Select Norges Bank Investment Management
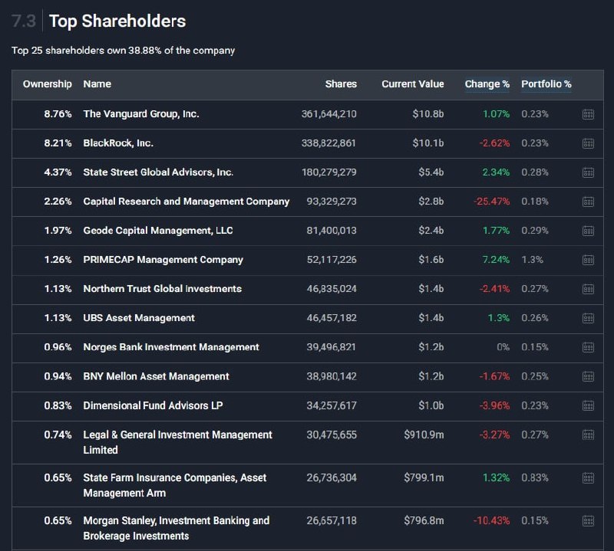Viewport: 614px width, 551px height. [171, 347]
